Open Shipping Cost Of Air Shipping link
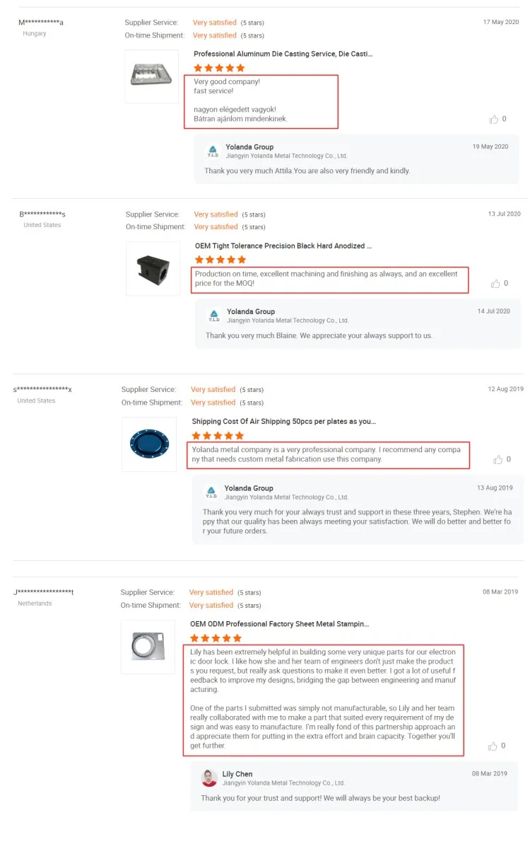This screenshot has width=530, height=849. tap(283, 422)
